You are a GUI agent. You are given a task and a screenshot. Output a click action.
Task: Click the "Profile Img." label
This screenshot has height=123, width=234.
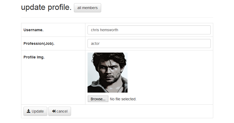(x=34, y=57)
